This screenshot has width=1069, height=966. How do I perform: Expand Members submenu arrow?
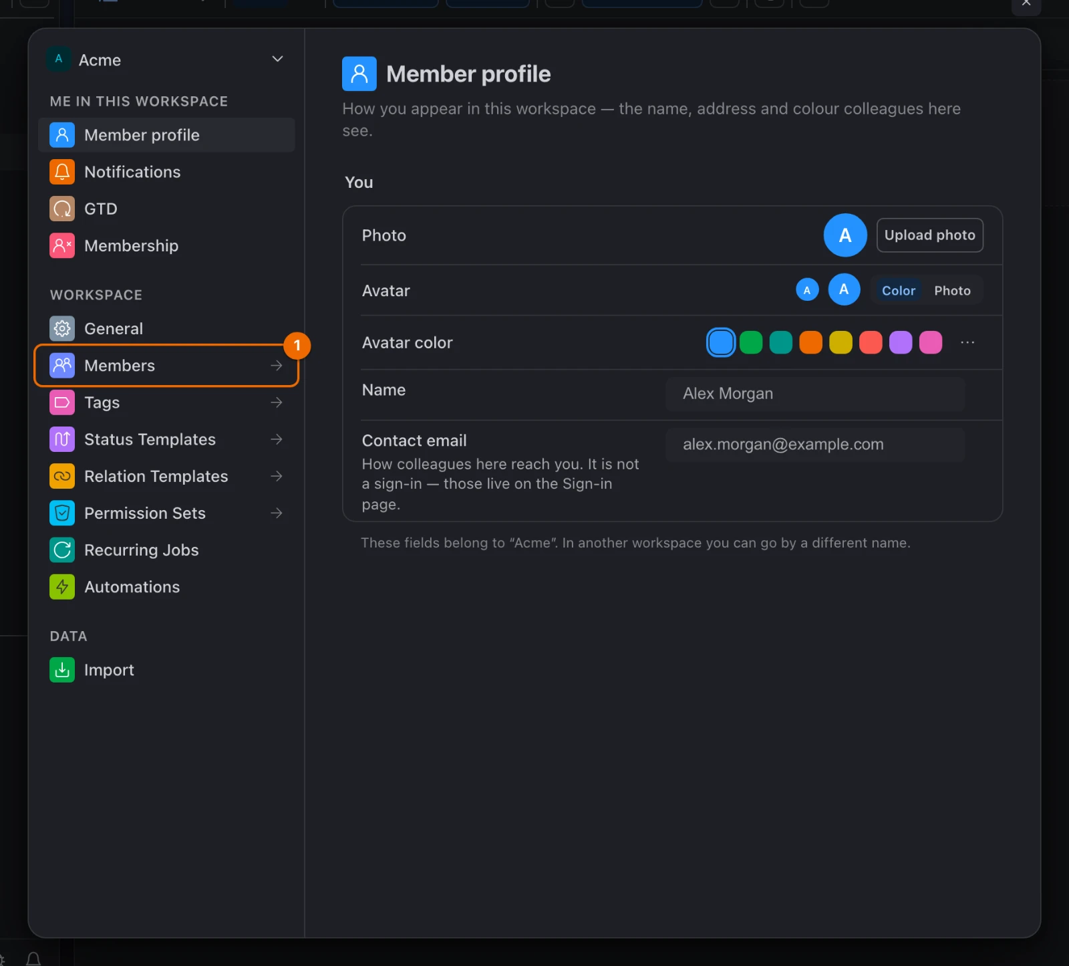click(276, 365)
